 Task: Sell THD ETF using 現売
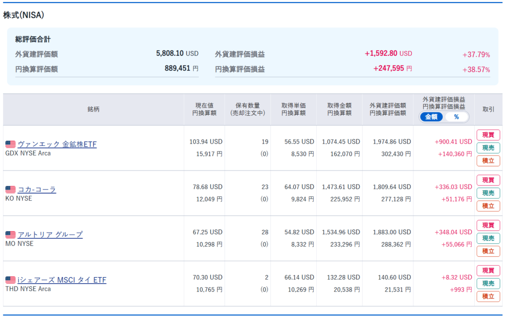(488, 284)
